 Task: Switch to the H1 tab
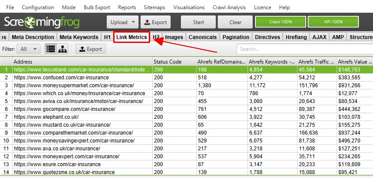107,37
